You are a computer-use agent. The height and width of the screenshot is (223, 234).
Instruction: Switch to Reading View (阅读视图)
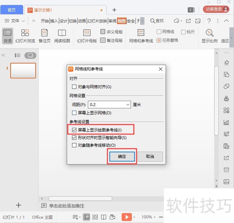point(62,36)
